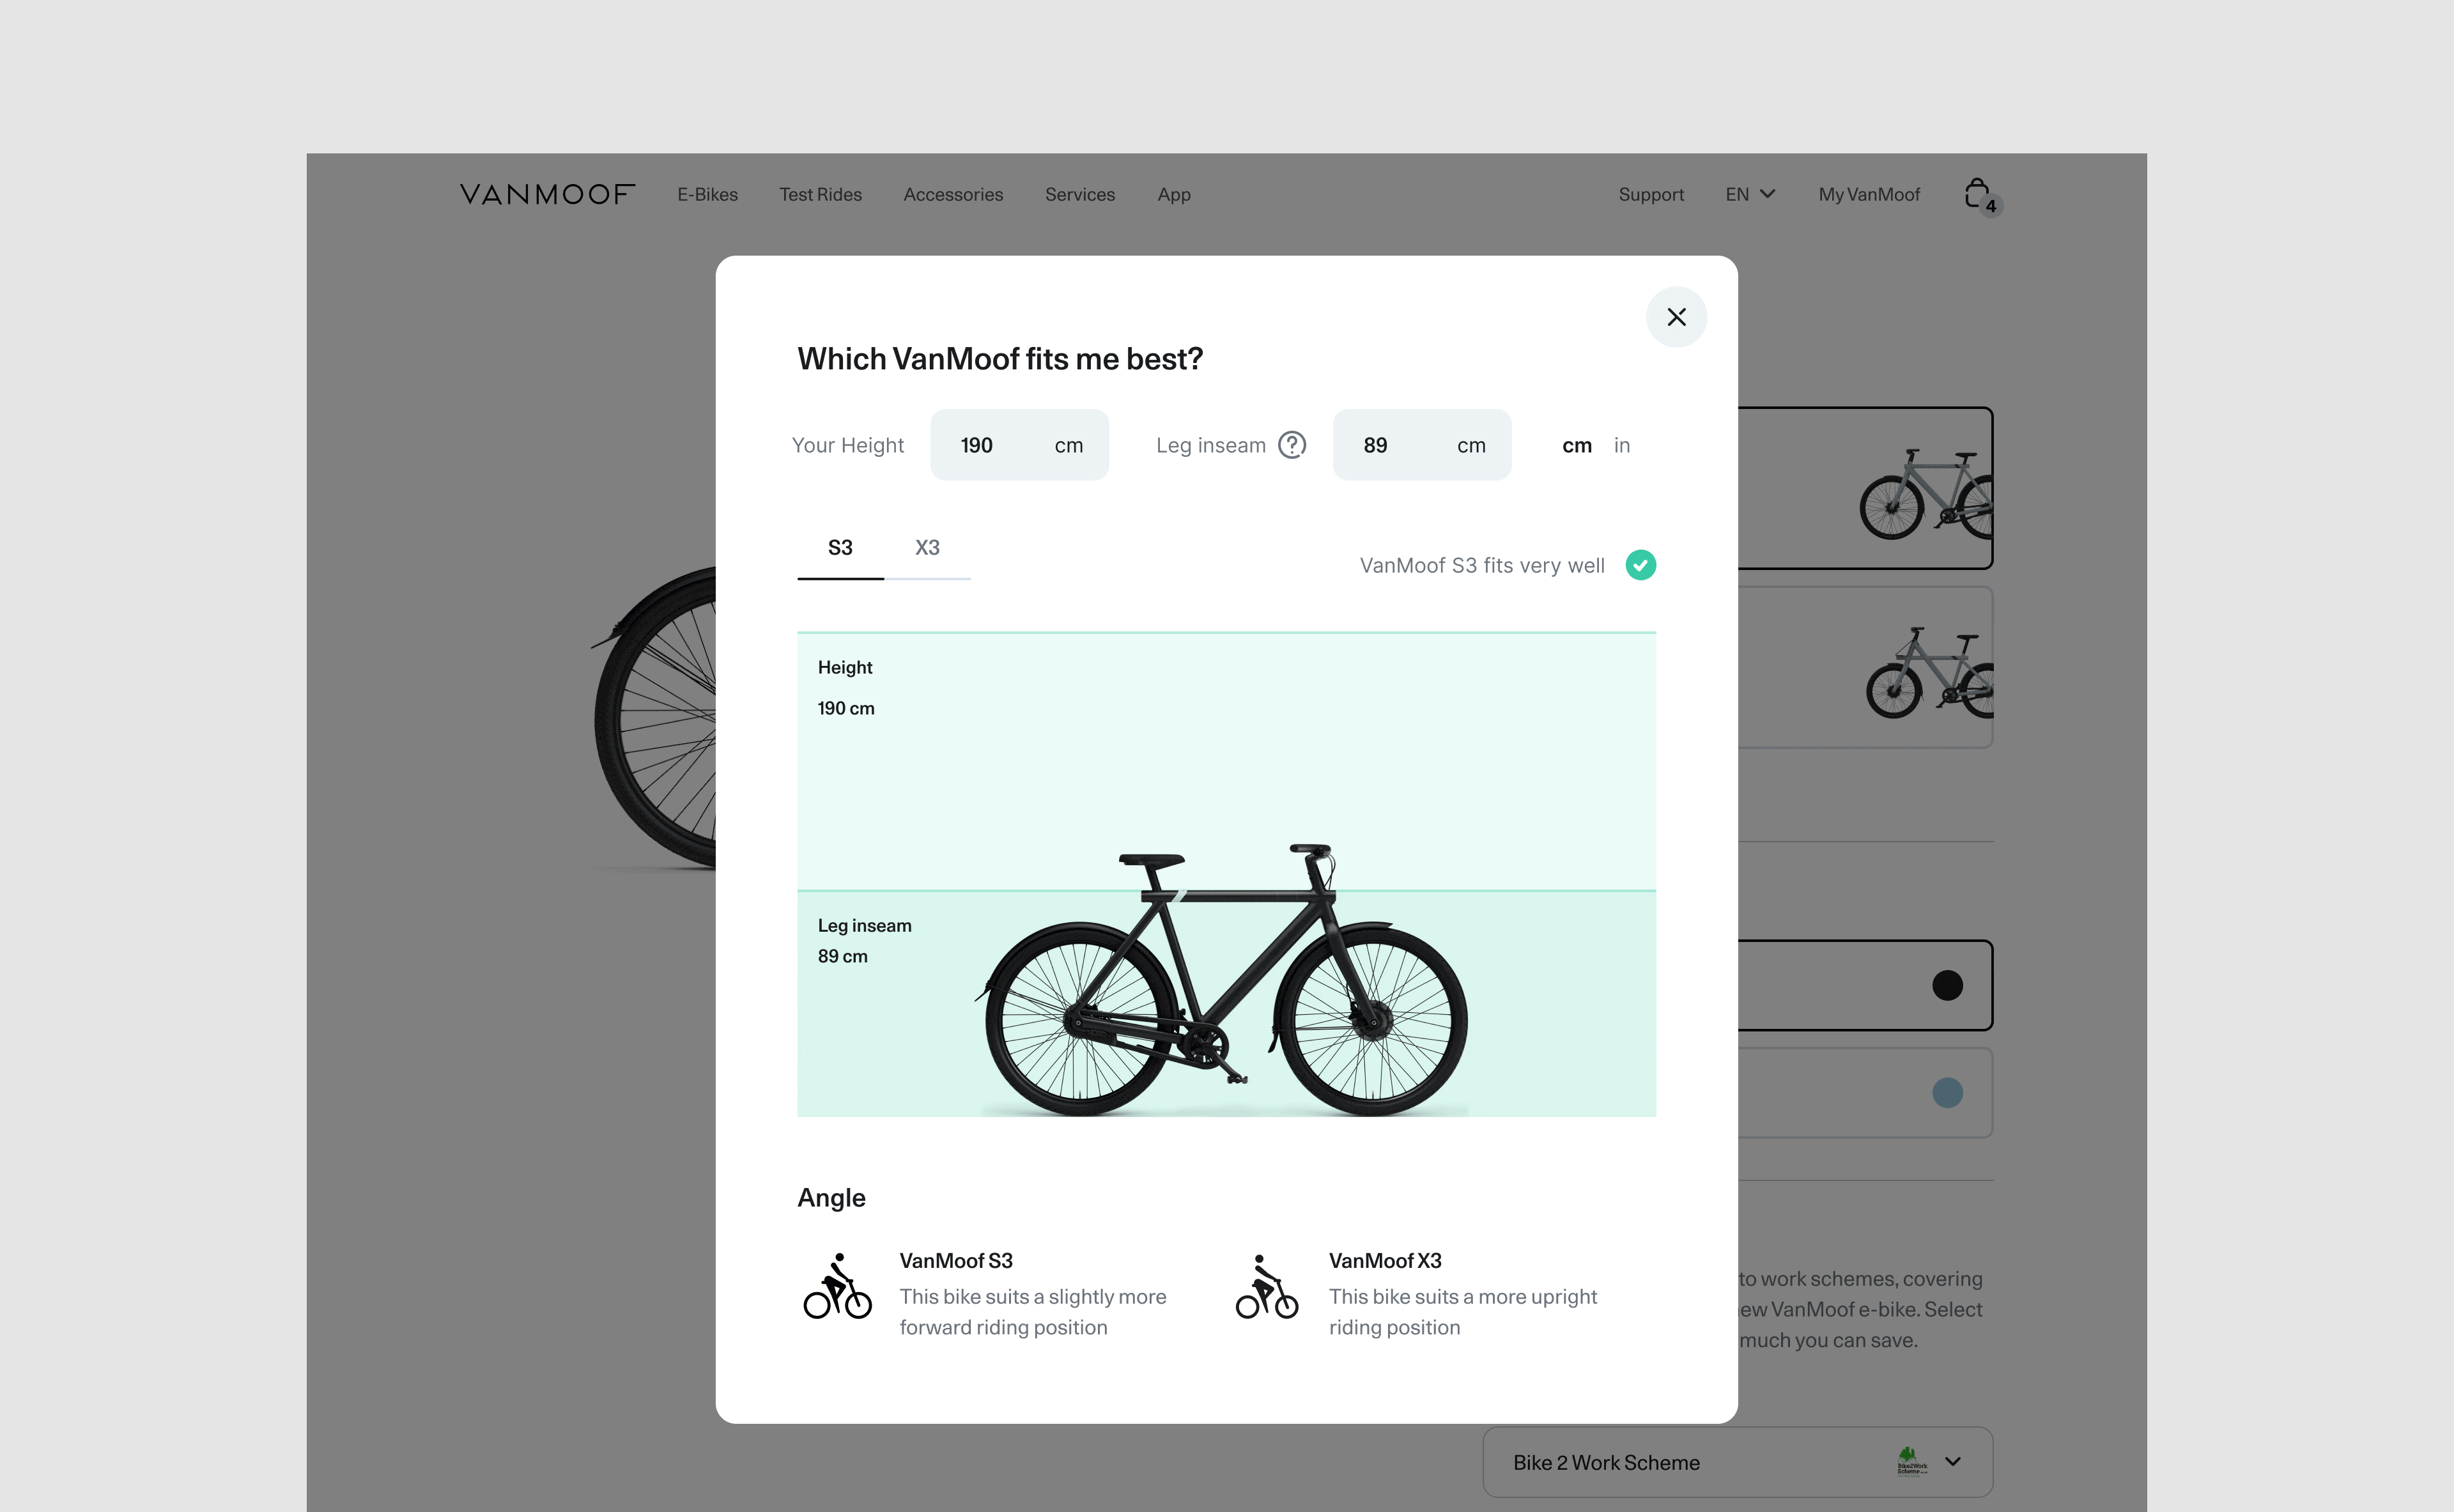
Task: Click the 'Your Height' label
Action: pyautogui.click(x=847, y=446)
